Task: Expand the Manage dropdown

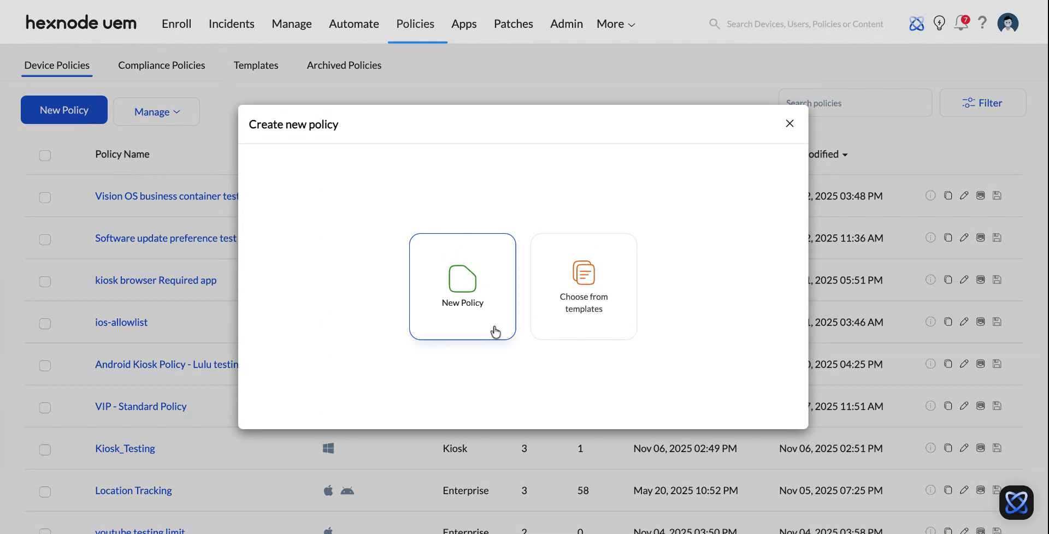Action: [x=156, y=111]
